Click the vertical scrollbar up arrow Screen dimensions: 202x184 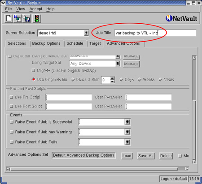coord(194,58)
